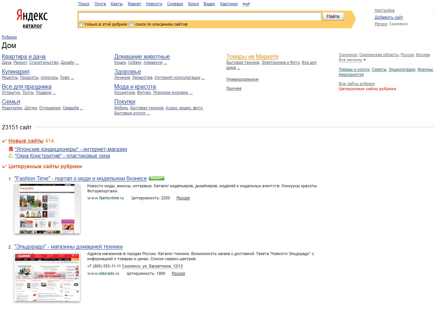
Task: Click the Яндекс logo
Action: click(32, 15)
